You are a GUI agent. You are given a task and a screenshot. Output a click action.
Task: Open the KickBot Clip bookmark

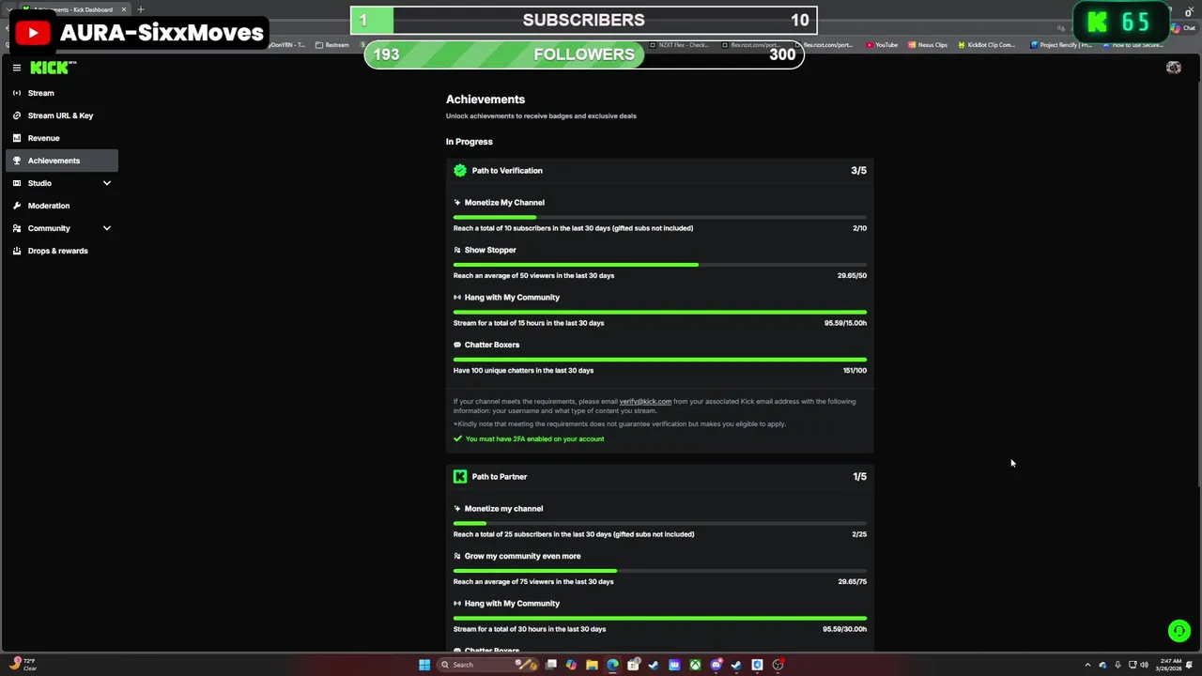(x=987, y=45)
